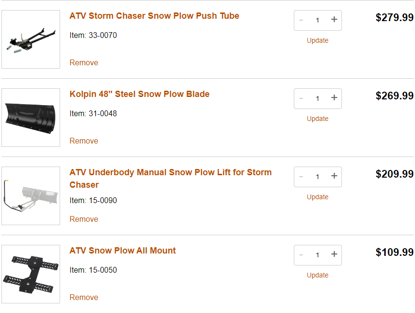Remove ATV Snow Plow All Mount item

[x=84, y=297]
